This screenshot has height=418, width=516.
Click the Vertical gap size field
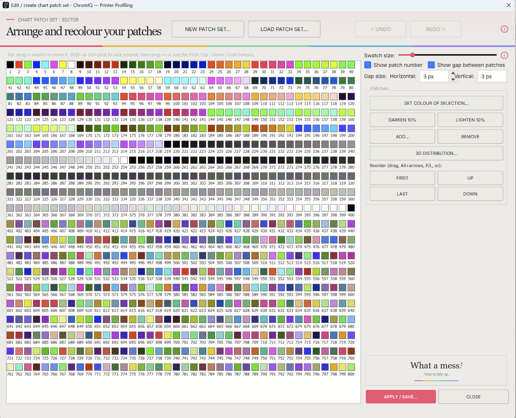pos(492,76)
